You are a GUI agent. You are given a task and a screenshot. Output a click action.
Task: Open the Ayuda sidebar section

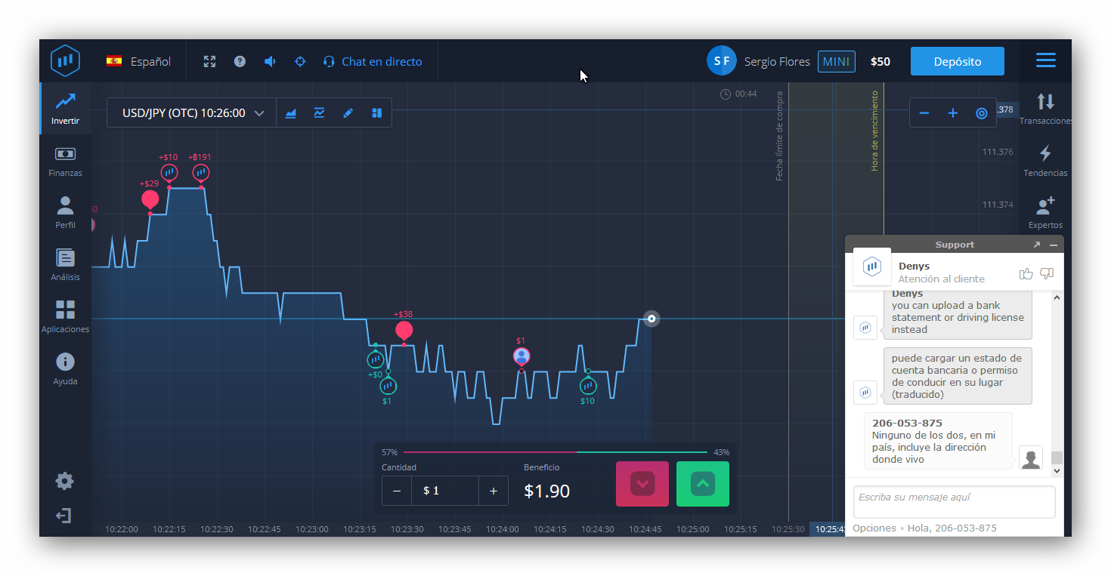pos(66,369)
